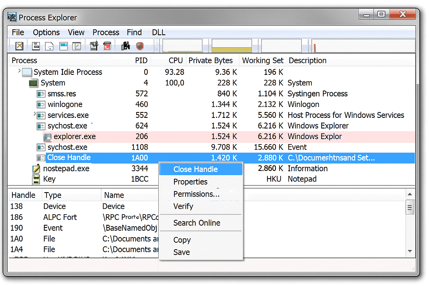Image resolution: width=429 pixels, height=286 pixels.
Task: Click the blue window system information icon
Action: coord(64,46)
